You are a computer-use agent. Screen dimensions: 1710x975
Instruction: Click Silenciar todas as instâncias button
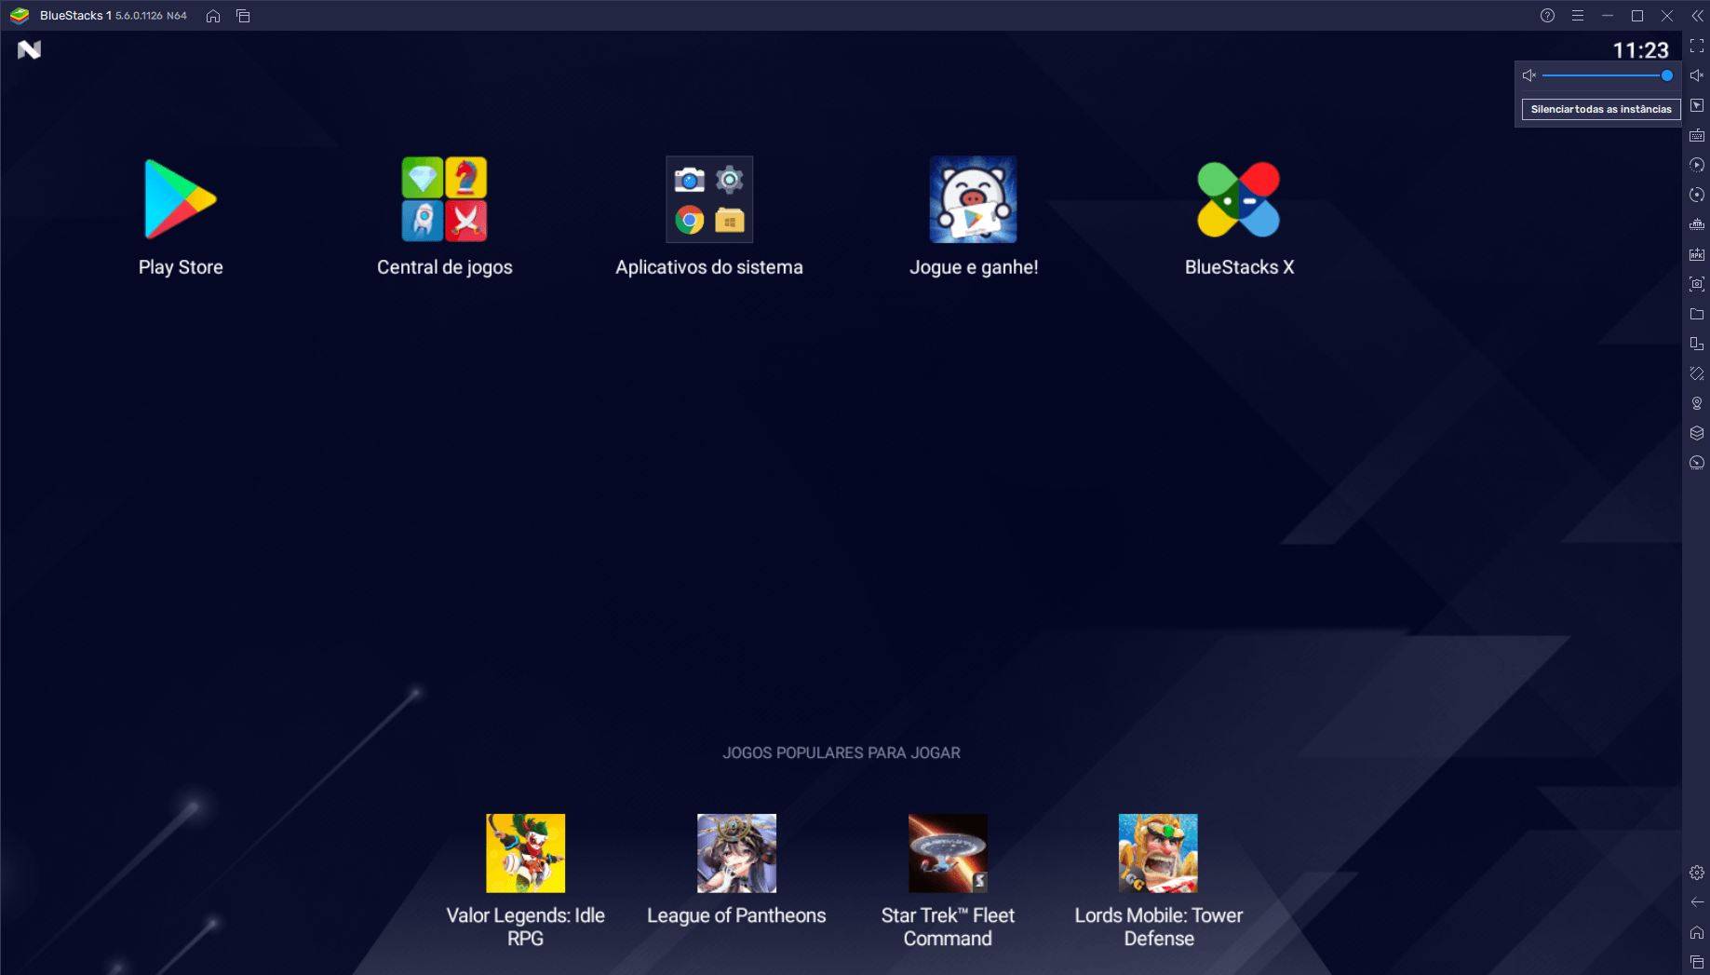(1600, 109)
